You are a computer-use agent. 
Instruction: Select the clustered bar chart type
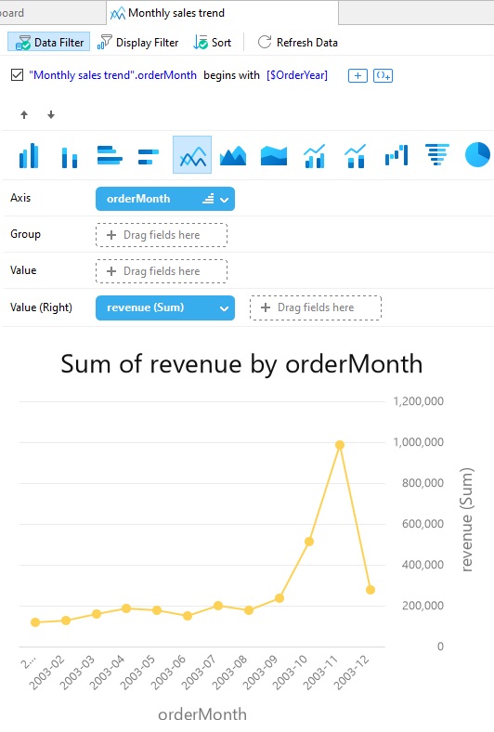[x=110, y=155]
